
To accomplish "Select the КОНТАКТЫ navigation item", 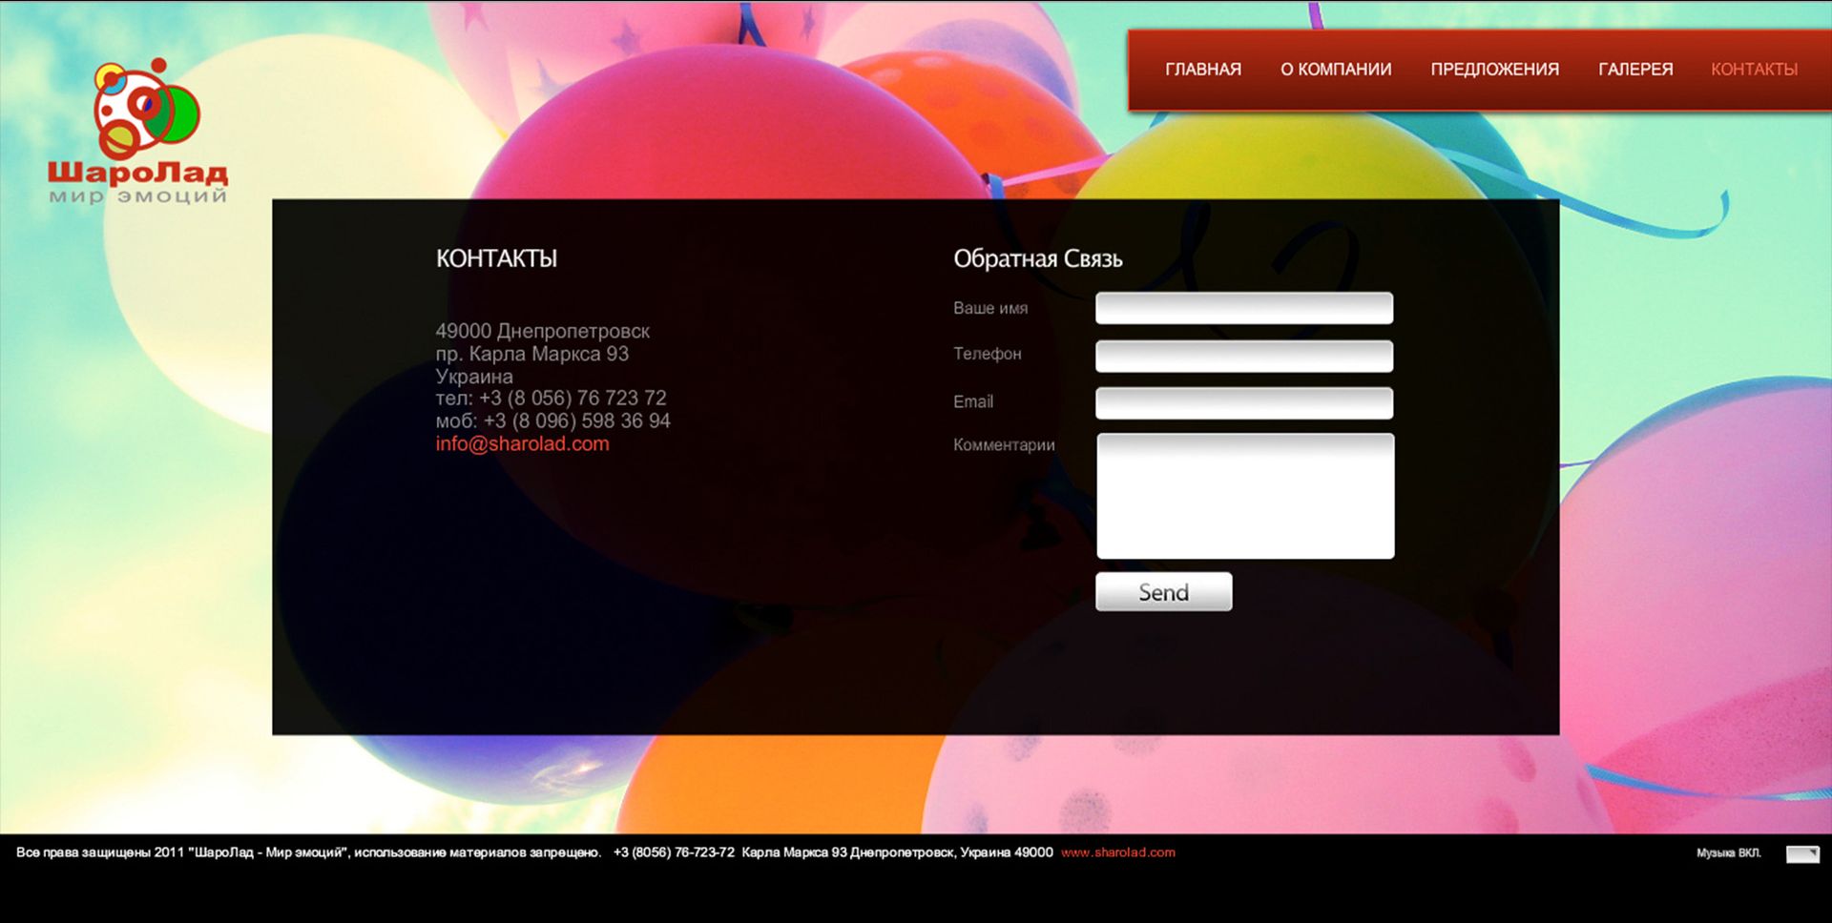I will 1754,70.
